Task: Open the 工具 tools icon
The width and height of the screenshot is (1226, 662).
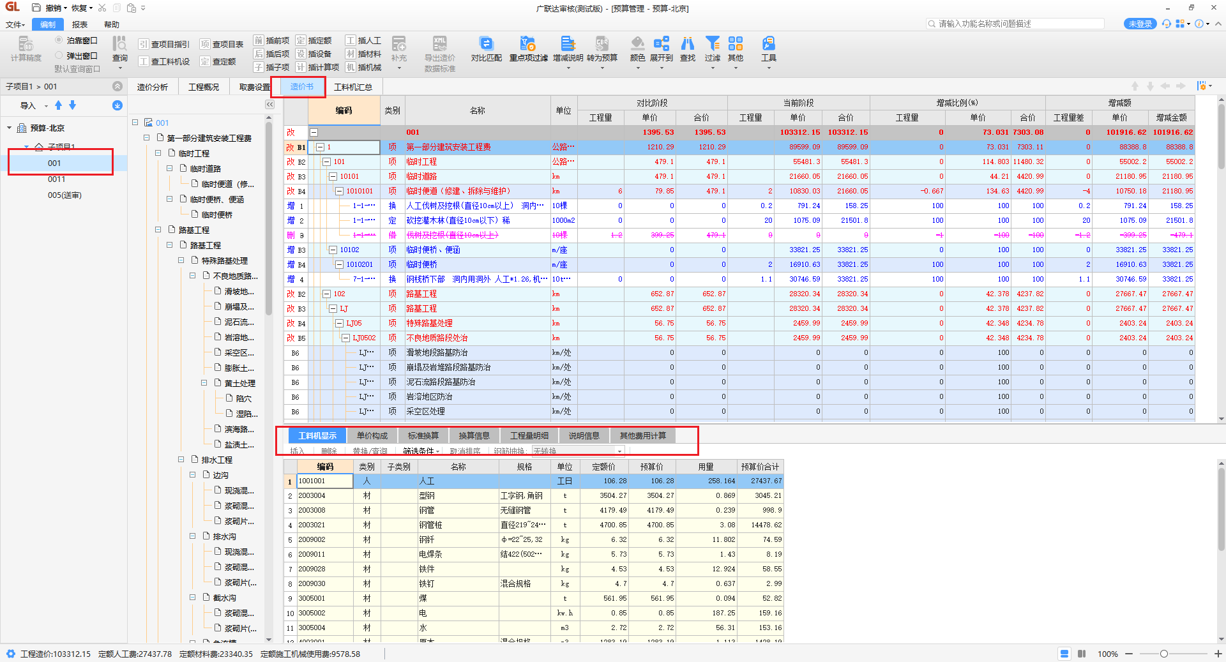Action: coord(769,43)
